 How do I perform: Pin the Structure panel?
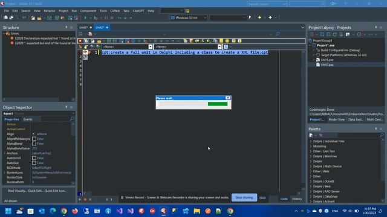point(66,27)
